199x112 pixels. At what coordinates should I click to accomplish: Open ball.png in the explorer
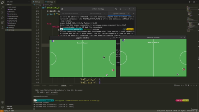point(12,12)
